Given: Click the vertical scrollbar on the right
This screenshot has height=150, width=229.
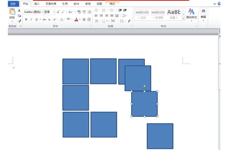Looking at the screenshot, I should coord(219,64).
